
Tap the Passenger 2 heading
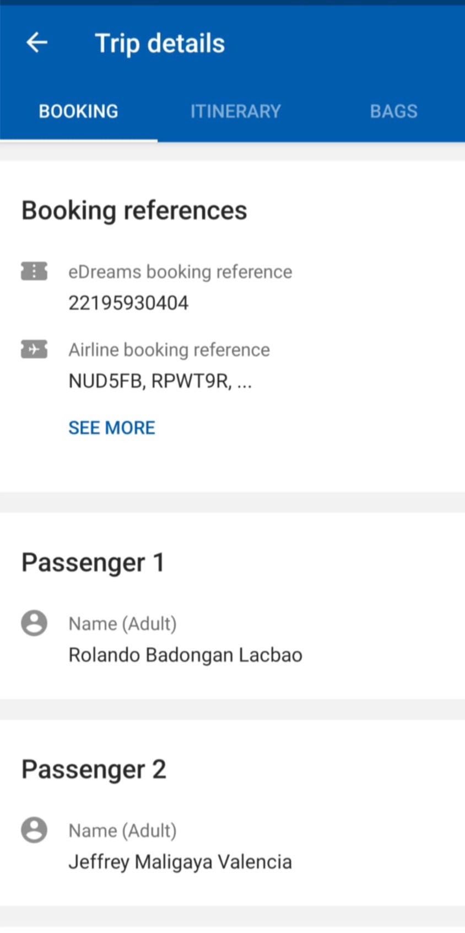pyautogui.click(x=94, y=769)
